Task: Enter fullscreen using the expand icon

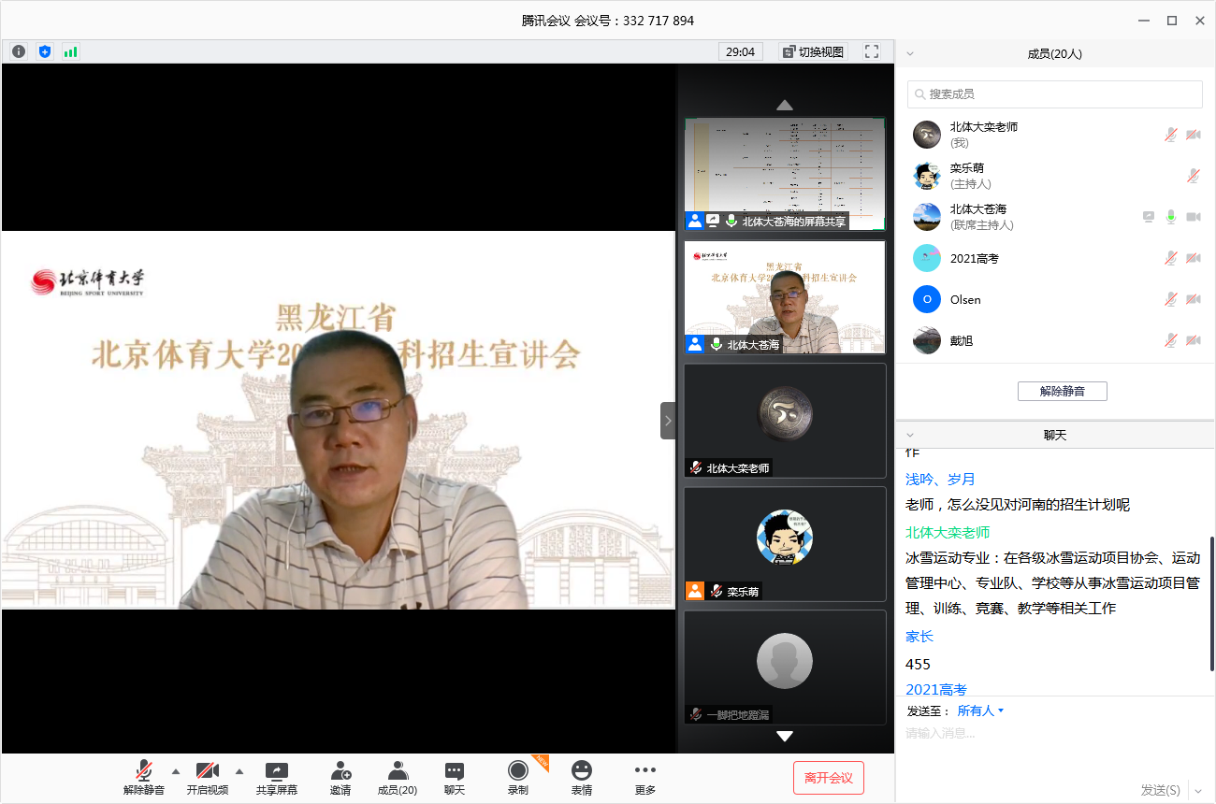Action: coord(871,51)
